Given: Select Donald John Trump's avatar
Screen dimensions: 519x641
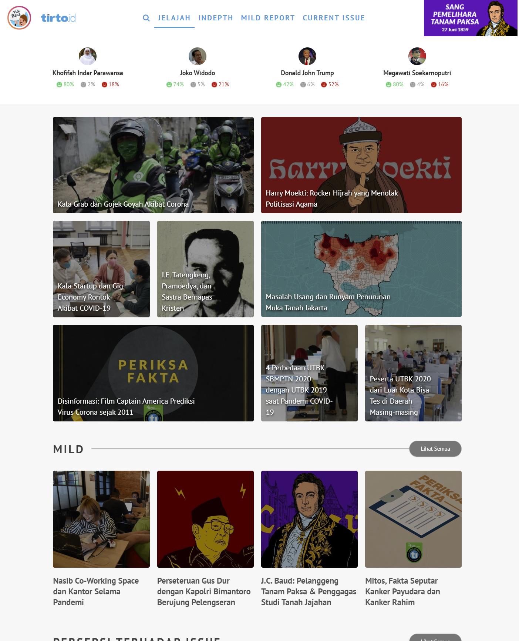Looking at the screenshot, I should [307, 56].
